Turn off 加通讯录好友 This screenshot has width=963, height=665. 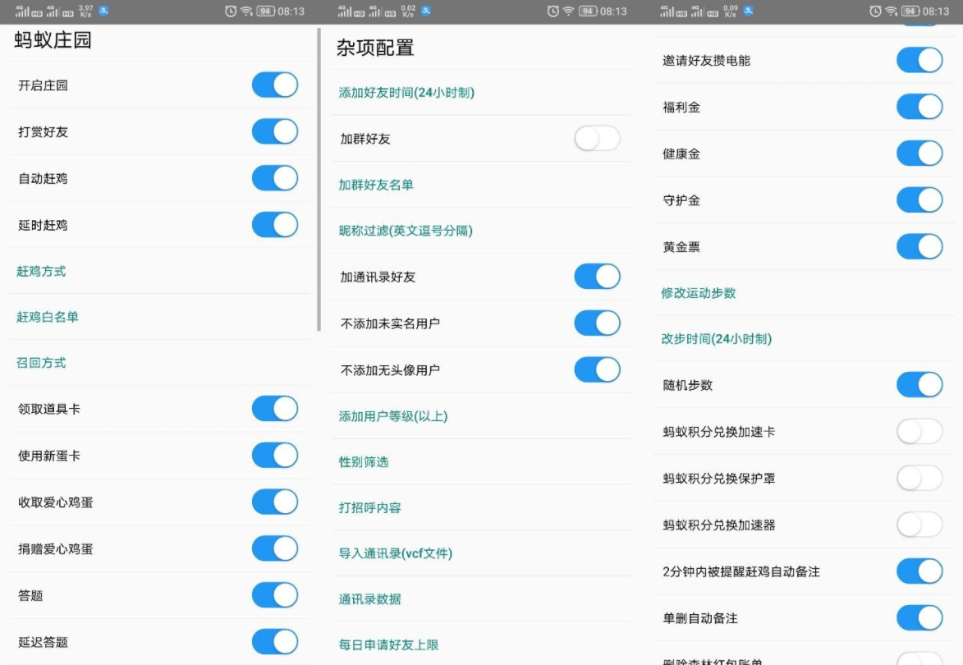[x=598, y=277]
